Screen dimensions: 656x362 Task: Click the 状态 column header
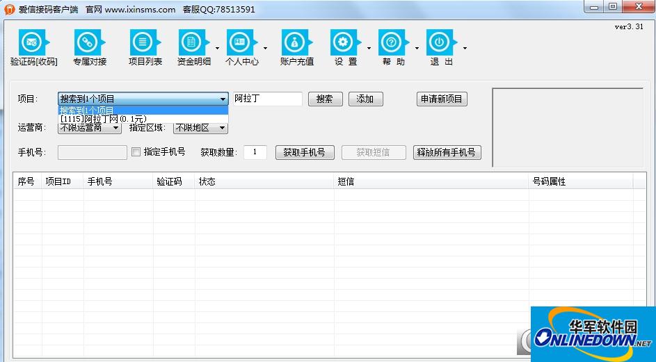[264, 181]
